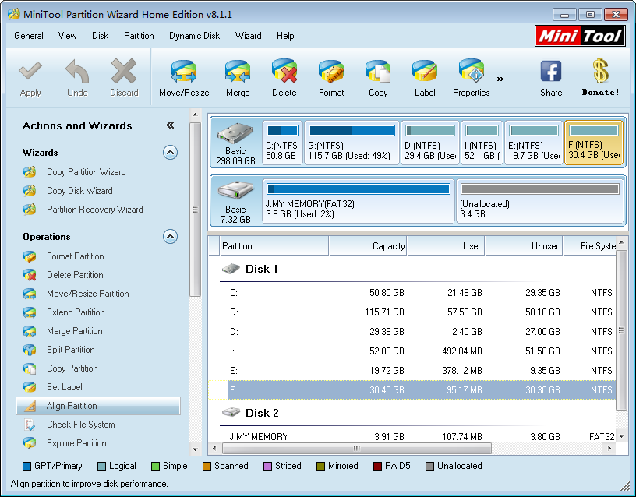This screenshot has width=636, height=497.
Task: Click Explore Partition operation
Action: click(x=76, y=443)
